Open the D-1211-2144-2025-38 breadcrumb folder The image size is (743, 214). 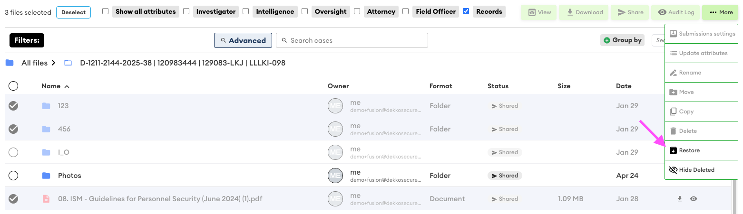[x=183, y=63]
